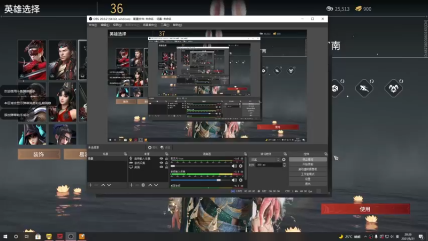This screenshot has width=428, height=241.
Task: Adjust the transition duration stepper arrows
Action: (x=285, y=165)
